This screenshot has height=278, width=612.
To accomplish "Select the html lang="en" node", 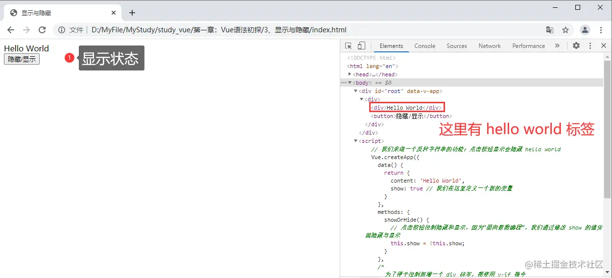I will coord(373,66).
